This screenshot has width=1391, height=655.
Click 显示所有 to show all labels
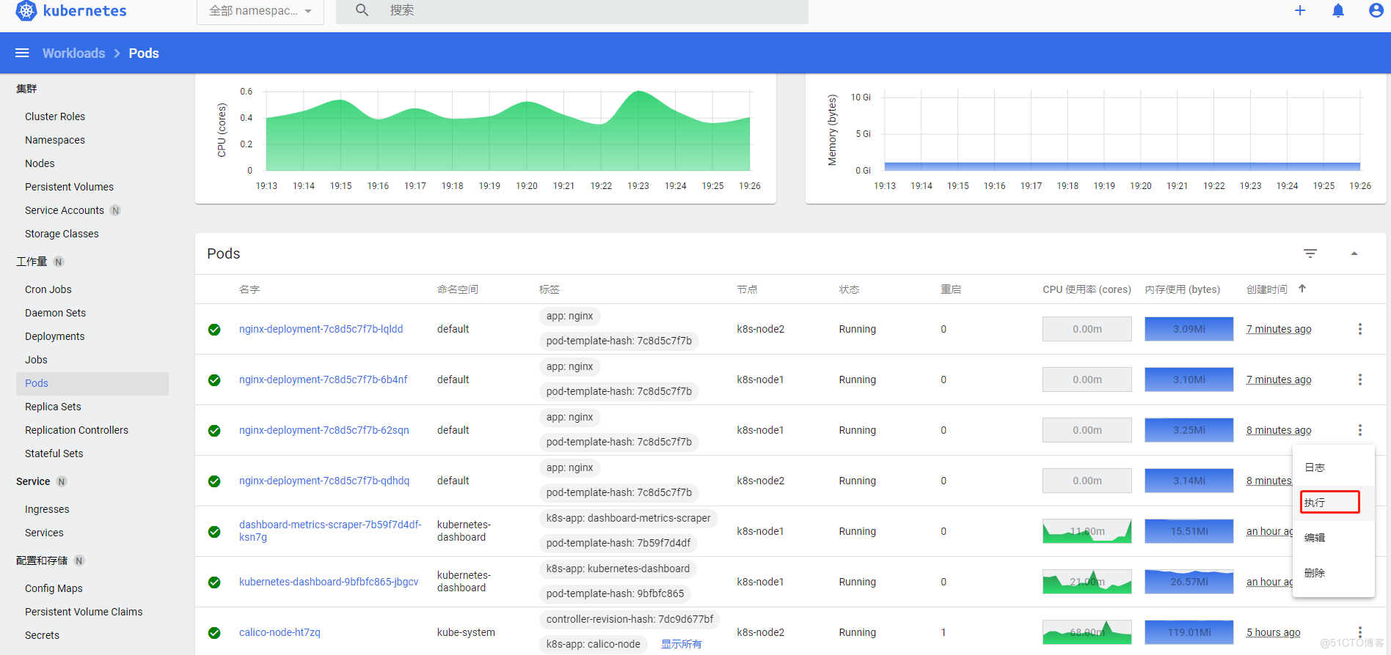click(x=681, y=644)
